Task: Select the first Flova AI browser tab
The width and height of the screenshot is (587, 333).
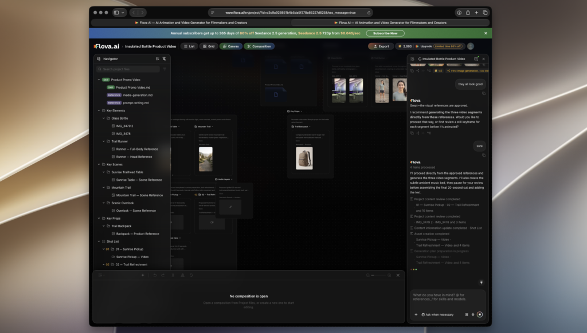Action: 191,23
